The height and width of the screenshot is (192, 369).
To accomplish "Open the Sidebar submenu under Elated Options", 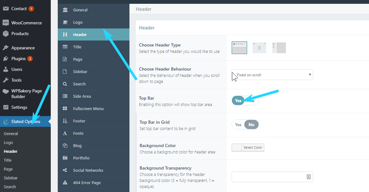I will (x=10, y=178).
